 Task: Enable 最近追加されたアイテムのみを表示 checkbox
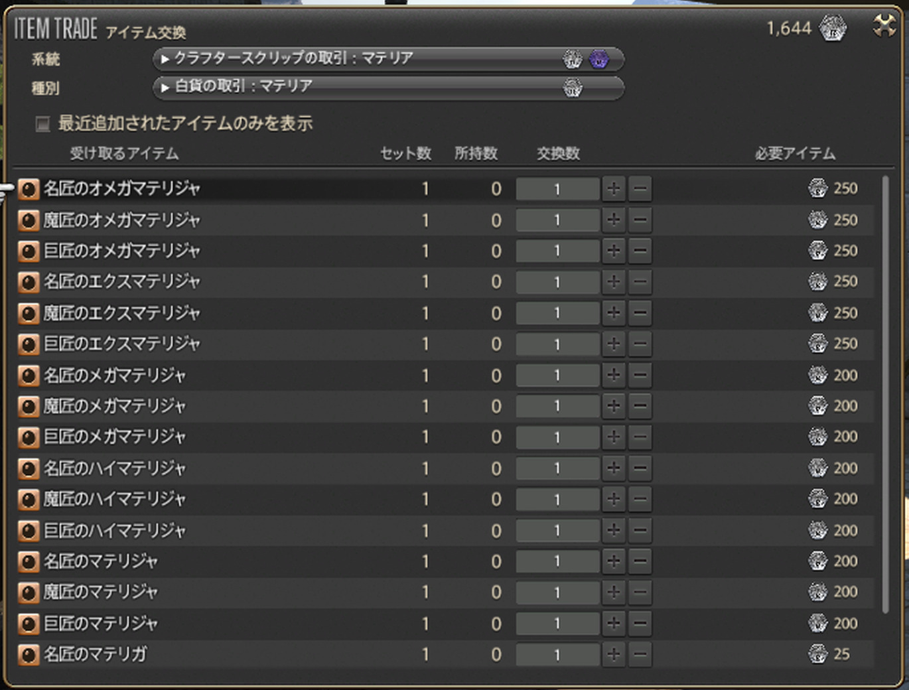[x=43, y=124]
